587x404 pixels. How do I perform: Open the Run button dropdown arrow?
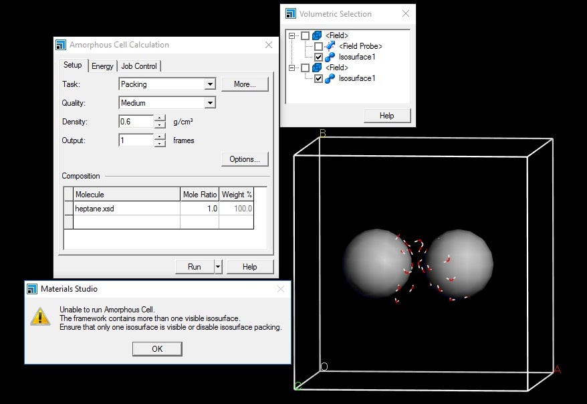[x=218, y=267]
